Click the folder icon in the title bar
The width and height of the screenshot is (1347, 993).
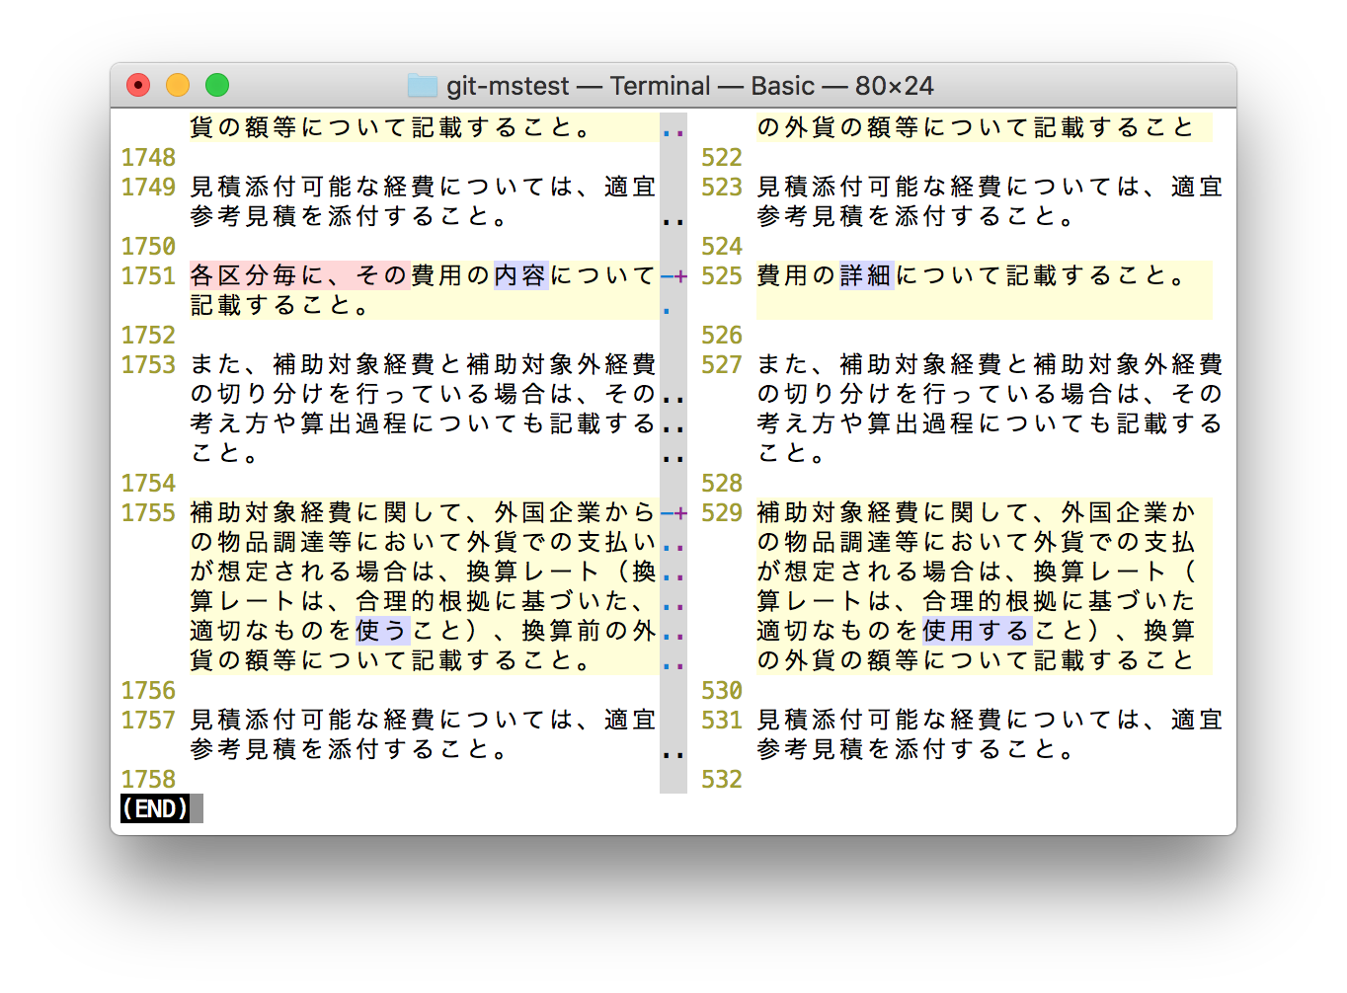[423, 86]
